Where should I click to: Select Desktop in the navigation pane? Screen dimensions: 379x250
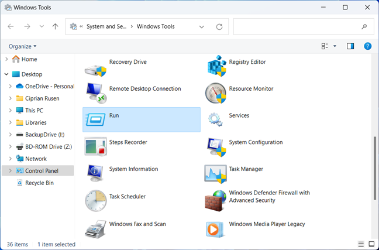coord(27,74)
